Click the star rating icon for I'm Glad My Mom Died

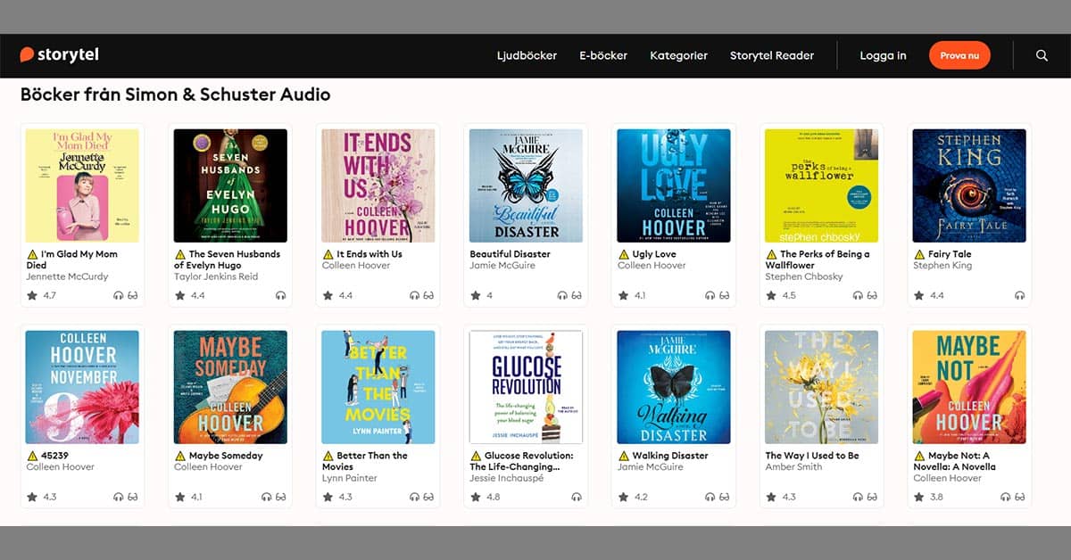point(31,295)
